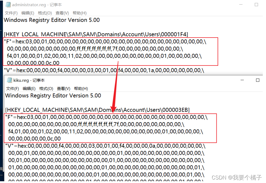Click Notepad icon in administrator.reg title bar
The width and height of the screenshot is (266, 183).
coord(8,5)
